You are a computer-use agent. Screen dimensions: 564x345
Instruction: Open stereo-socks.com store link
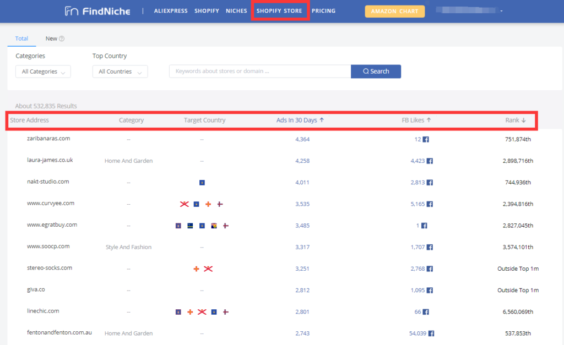point(50,268)
